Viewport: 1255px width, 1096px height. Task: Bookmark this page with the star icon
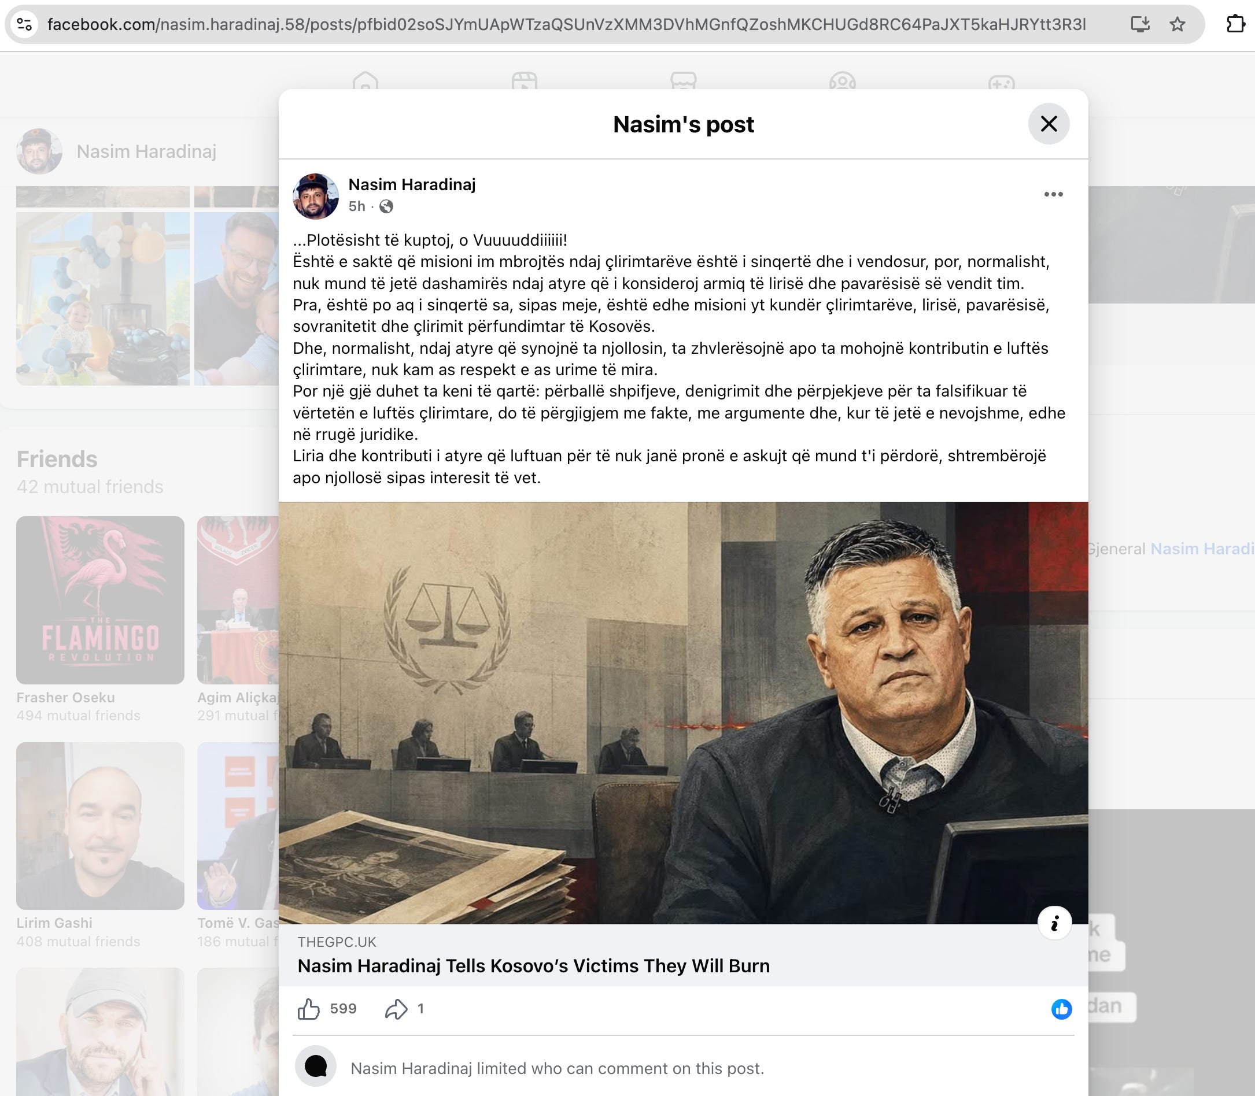point(1178,24)
